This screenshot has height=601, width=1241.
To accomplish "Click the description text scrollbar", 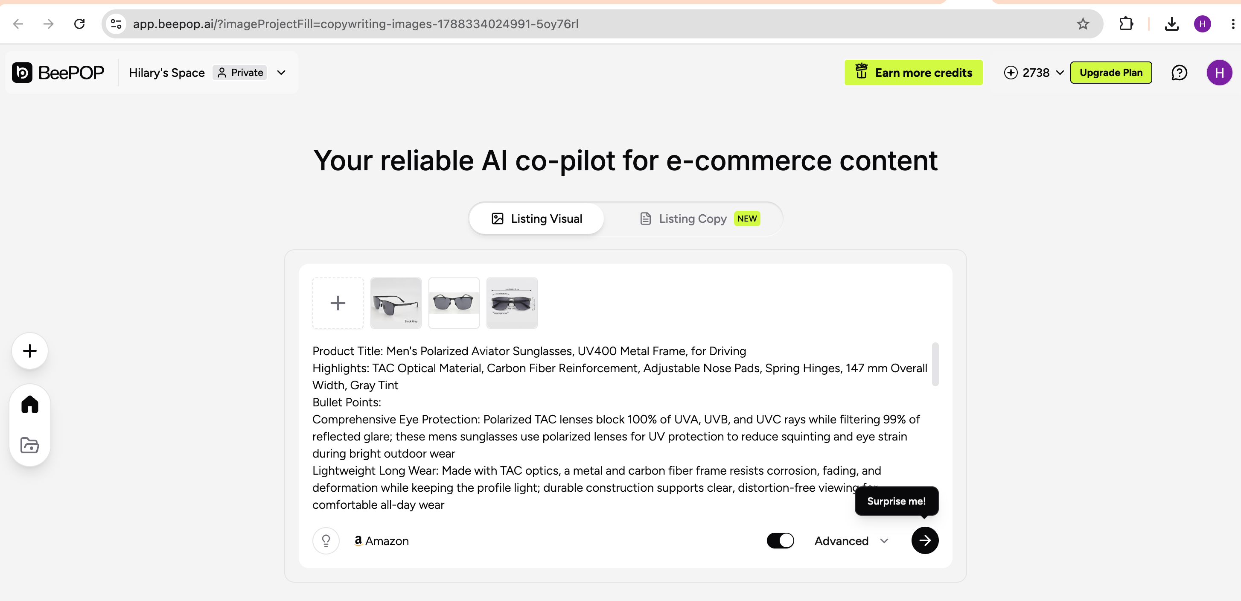I will click(x=935, y=365).
